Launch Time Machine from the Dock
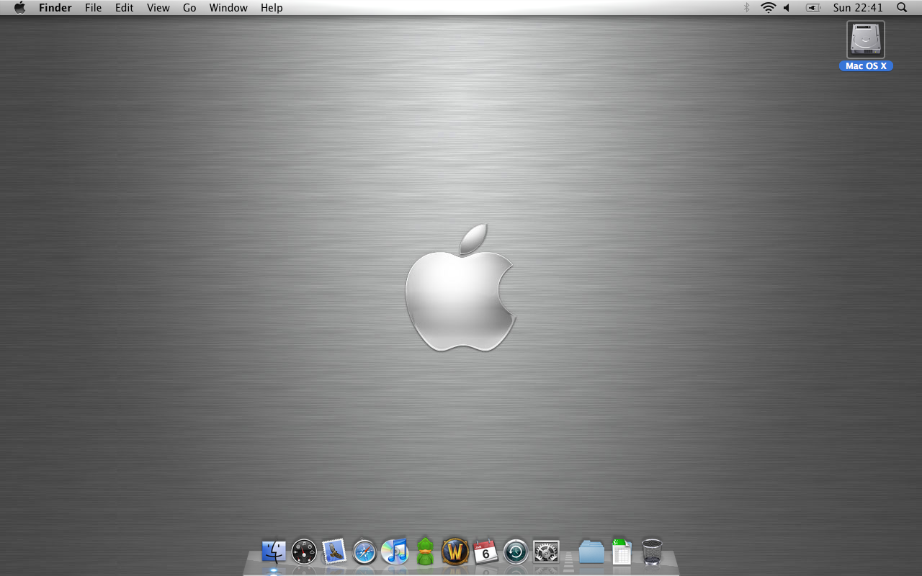 coord(516,552)
